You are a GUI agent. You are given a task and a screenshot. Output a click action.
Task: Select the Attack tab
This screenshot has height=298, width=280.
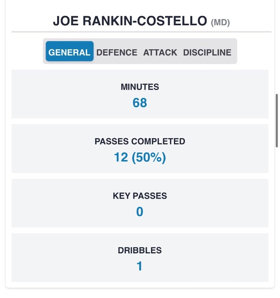[160, 52]
